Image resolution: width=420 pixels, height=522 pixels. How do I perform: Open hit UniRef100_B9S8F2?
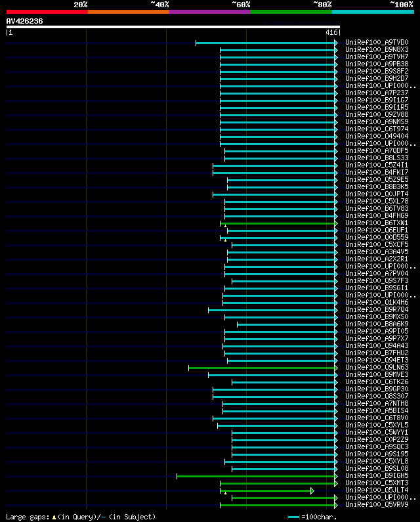[x=377, y=72]
